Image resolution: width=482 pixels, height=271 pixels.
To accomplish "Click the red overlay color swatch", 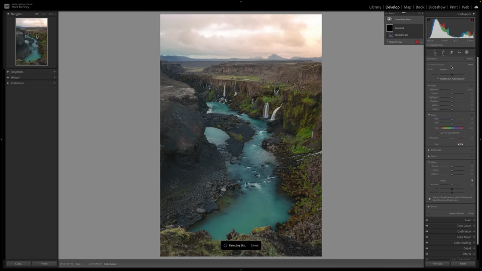I will tap(417, 42).
